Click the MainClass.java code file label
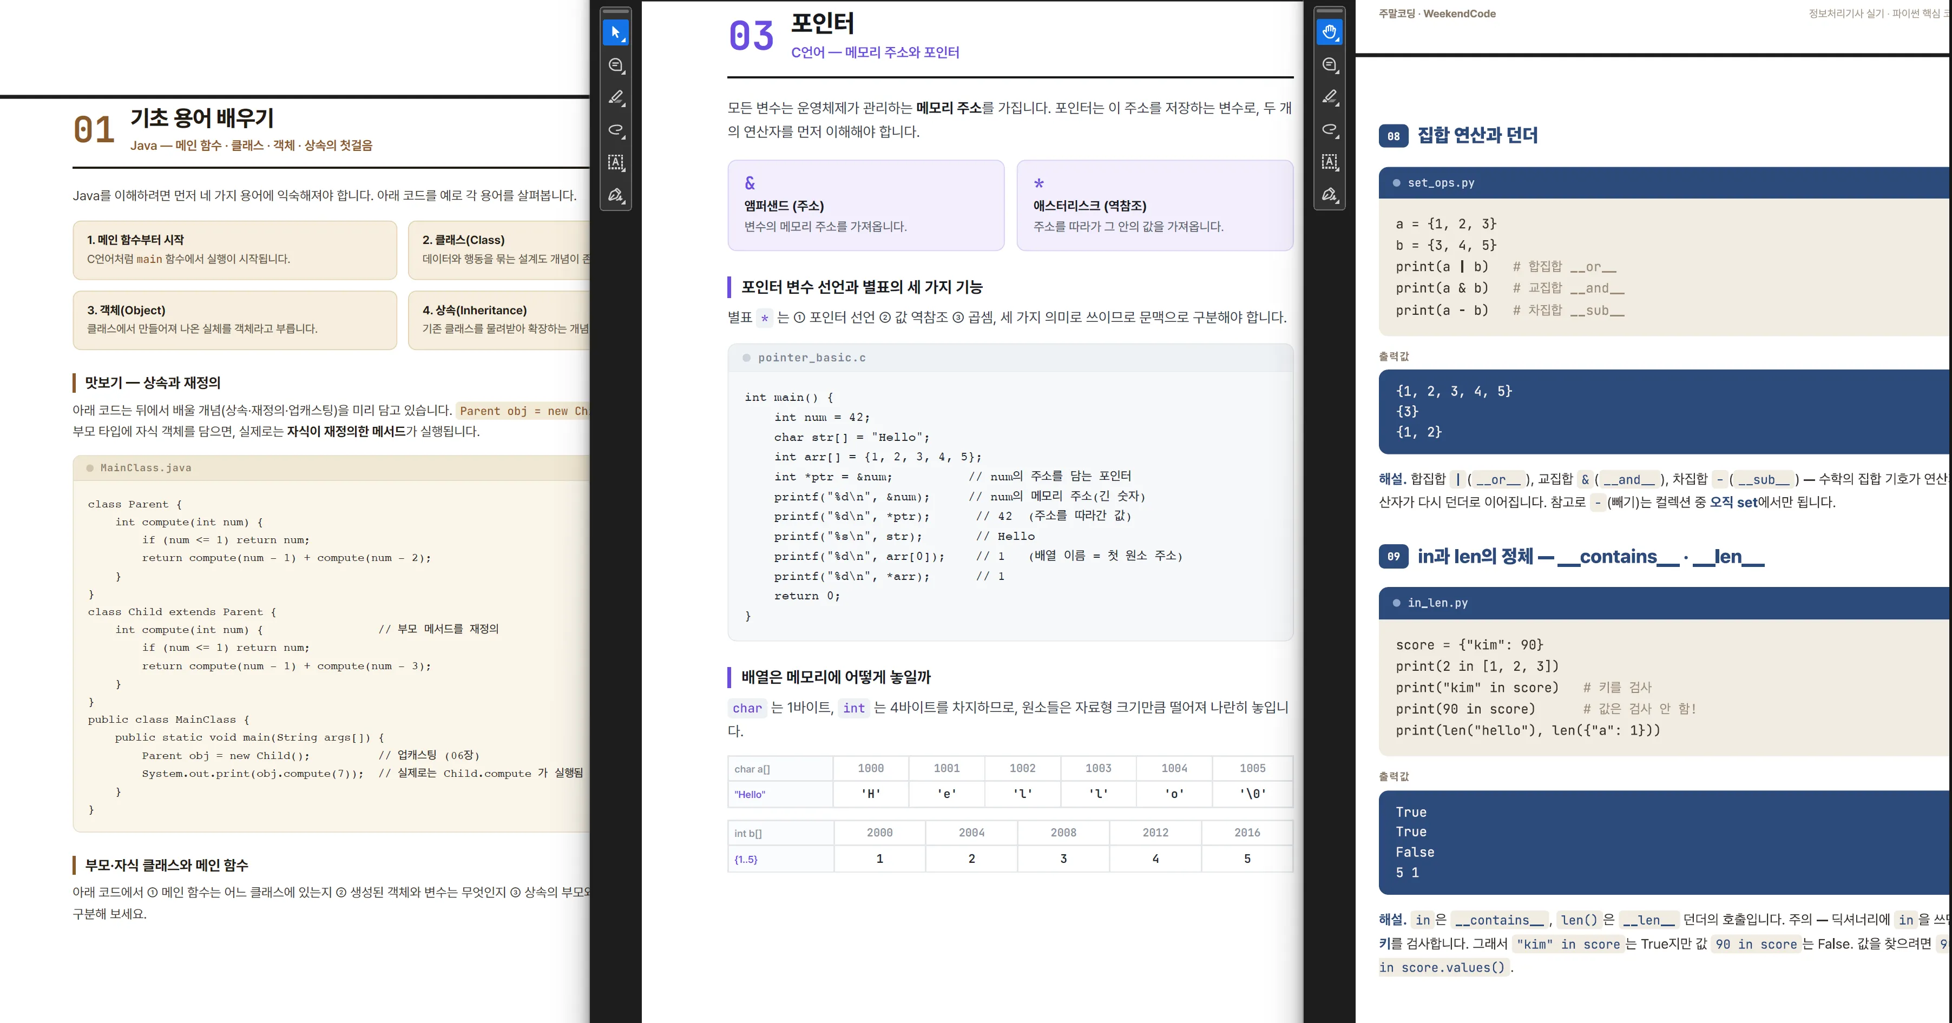The width and height of the screenshot is (1952, 1023). pyautogui.click(x=146, y=467)
